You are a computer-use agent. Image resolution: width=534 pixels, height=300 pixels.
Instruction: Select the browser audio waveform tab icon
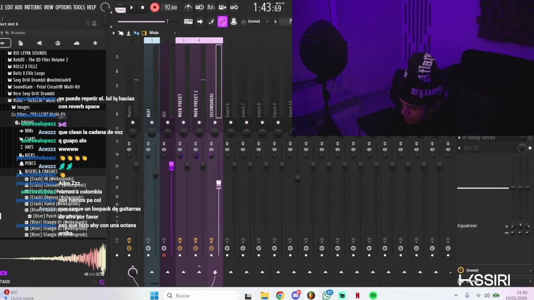click(3, 43)
